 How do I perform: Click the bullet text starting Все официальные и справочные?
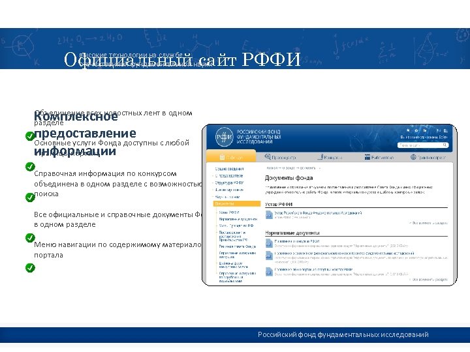[x=117, y=219]
